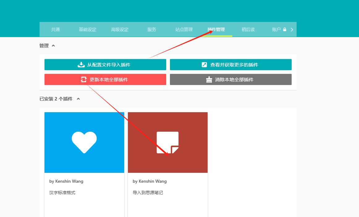Click 汉字标准格式 plugin name
Screen dimensions: 359x217
click(62, 193)
